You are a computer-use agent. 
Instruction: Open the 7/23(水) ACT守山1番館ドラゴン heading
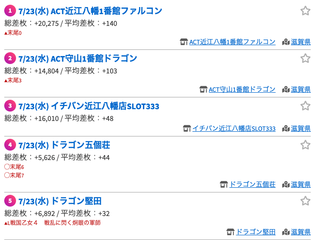pyautogui.click(x=78, y=58)
